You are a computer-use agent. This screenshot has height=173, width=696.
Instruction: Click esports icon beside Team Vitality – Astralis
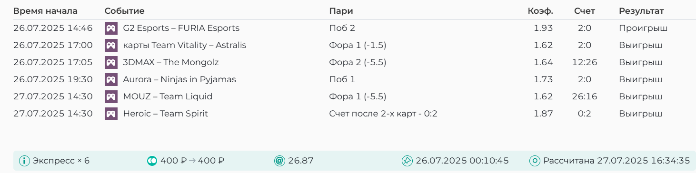tap(111, 45)
